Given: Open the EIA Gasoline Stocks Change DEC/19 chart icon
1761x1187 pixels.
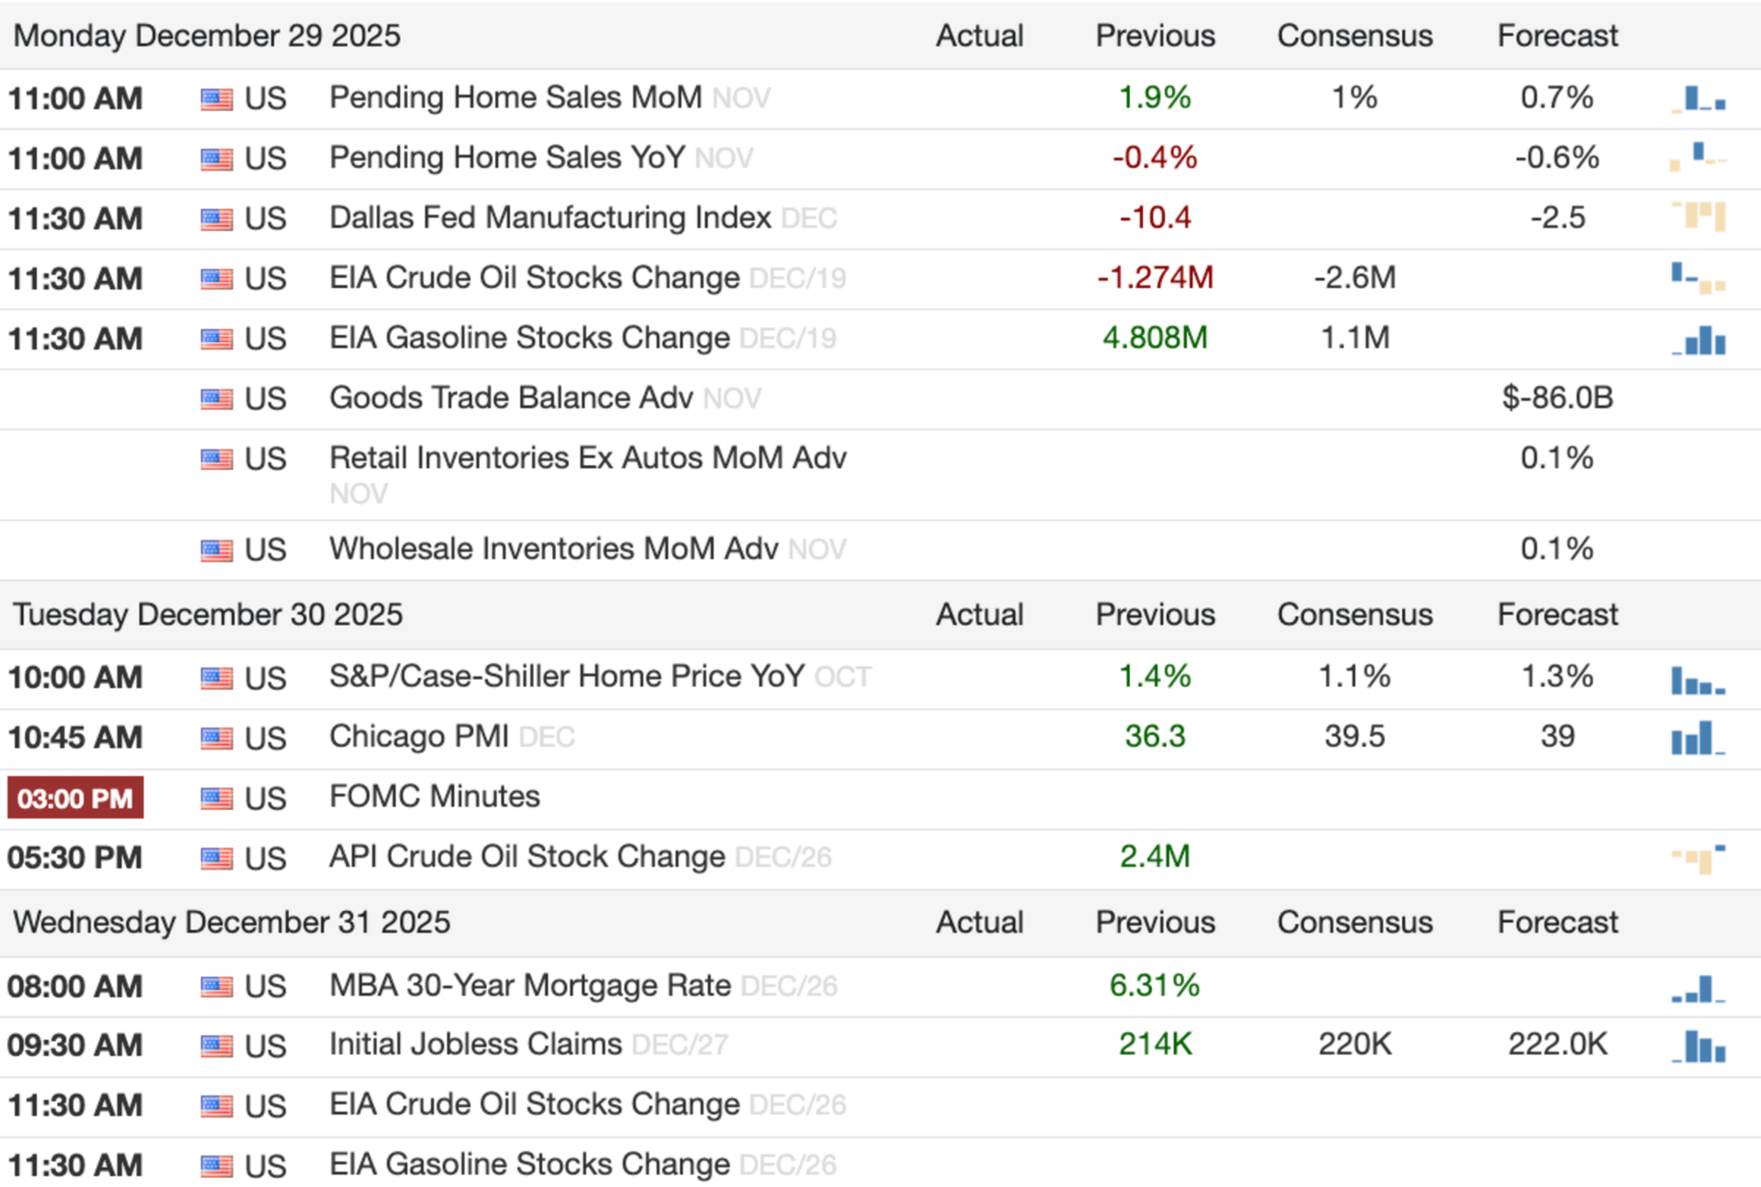Looking at the screenshot, I should [1699, 340].
